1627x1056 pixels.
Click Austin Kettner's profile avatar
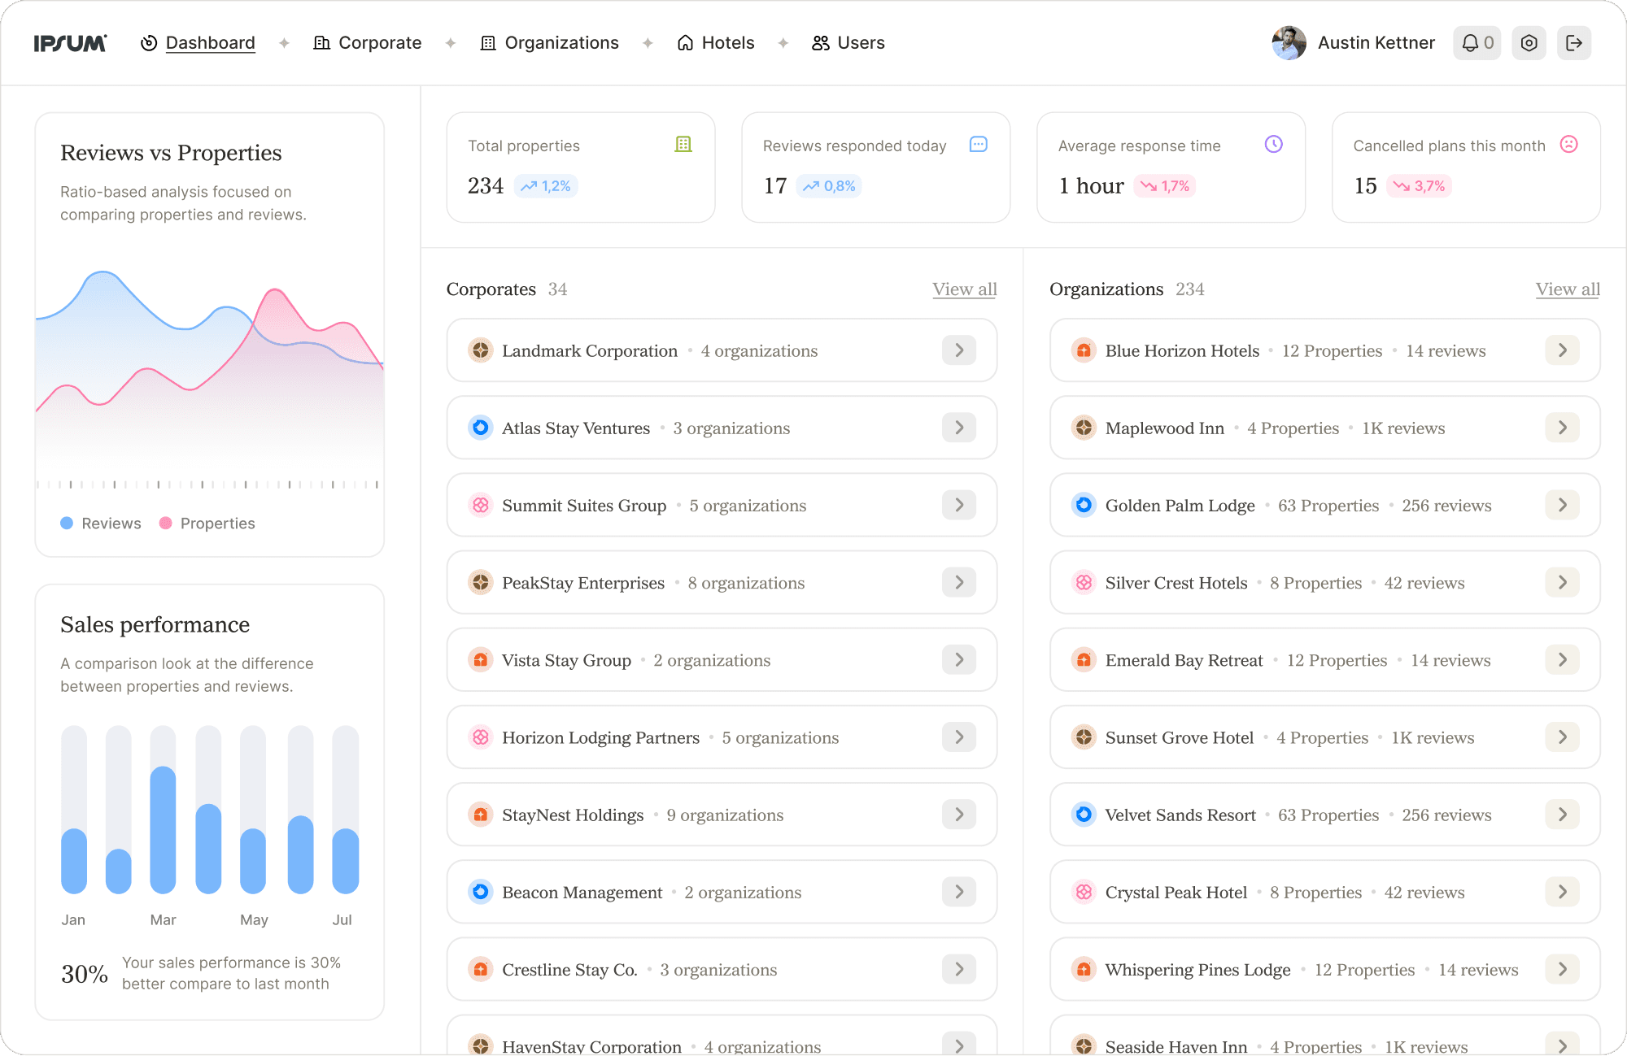(1288, 43)
